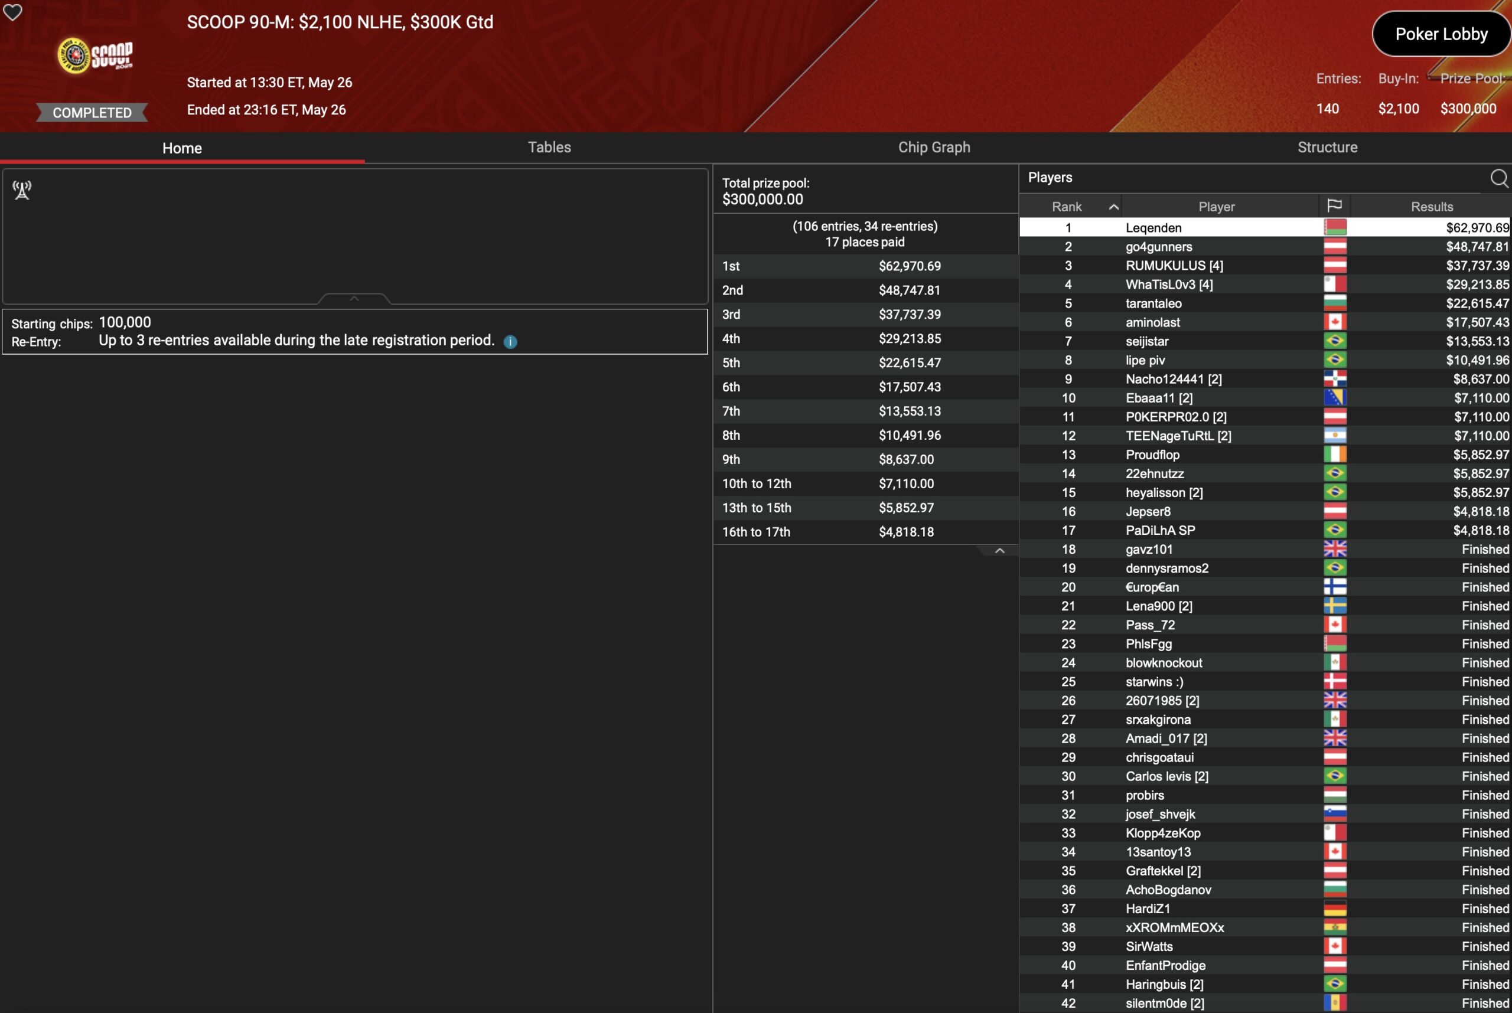
Task: Select player EnfantProdige
Action: pos(1265,965)
